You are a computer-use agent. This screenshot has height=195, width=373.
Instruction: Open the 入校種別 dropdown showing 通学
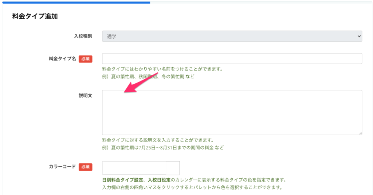(x=232, y=36)
